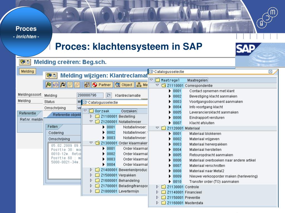Select the Eindrapport versturen entry
This screenshot has height=213, width=285.
[207, 118]
